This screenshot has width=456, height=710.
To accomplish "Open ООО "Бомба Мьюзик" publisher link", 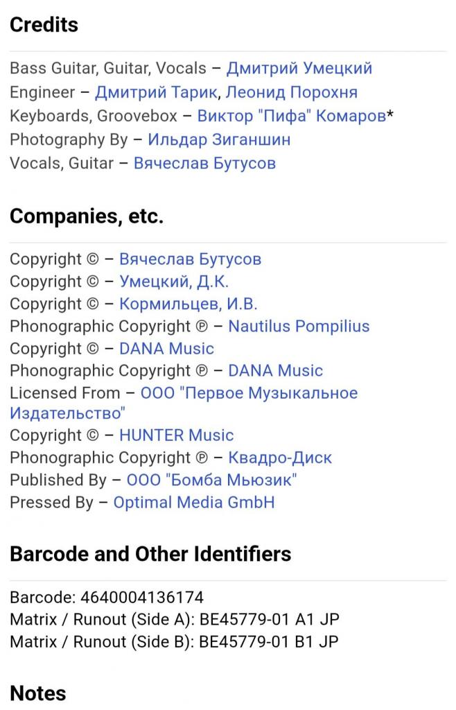I will [212, 480].
